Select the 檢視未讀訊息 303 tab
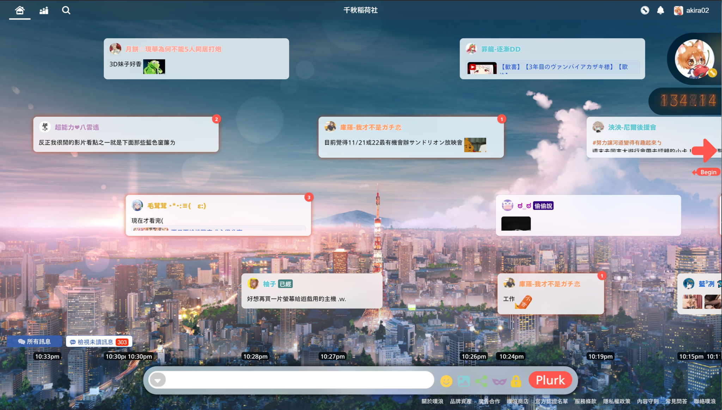Viewport: 722px width, 410px height. [x=99, y=342]
